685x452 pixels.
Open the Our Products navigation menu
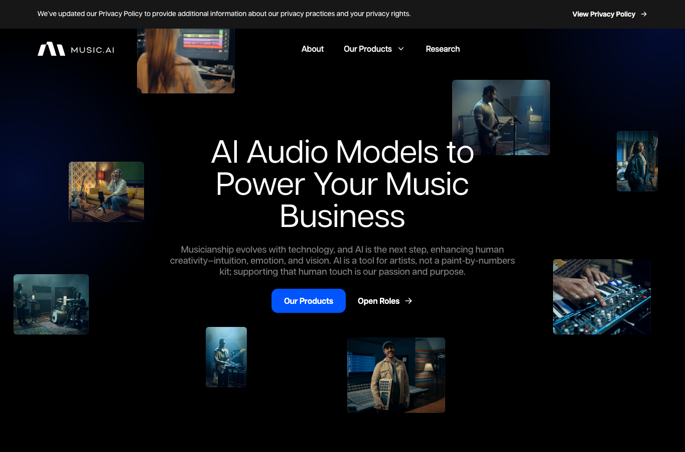373,49
